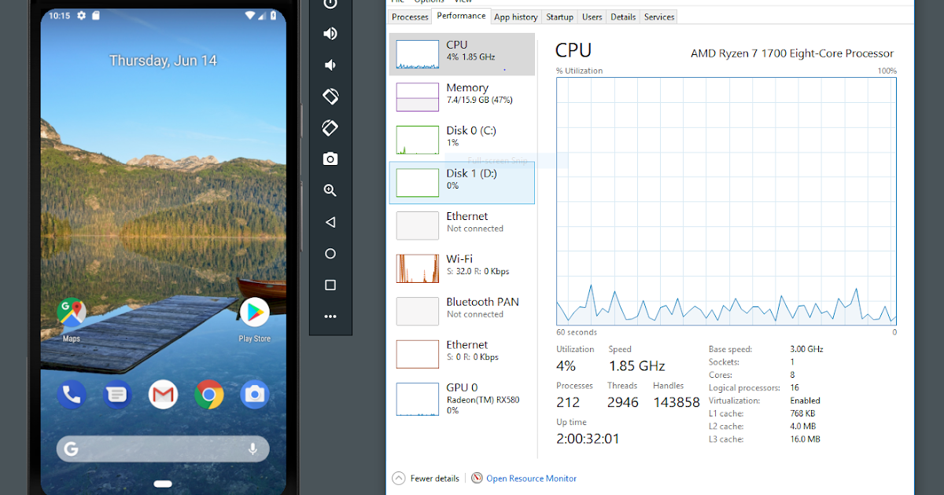Select CPU performance item

click(462, 54)
